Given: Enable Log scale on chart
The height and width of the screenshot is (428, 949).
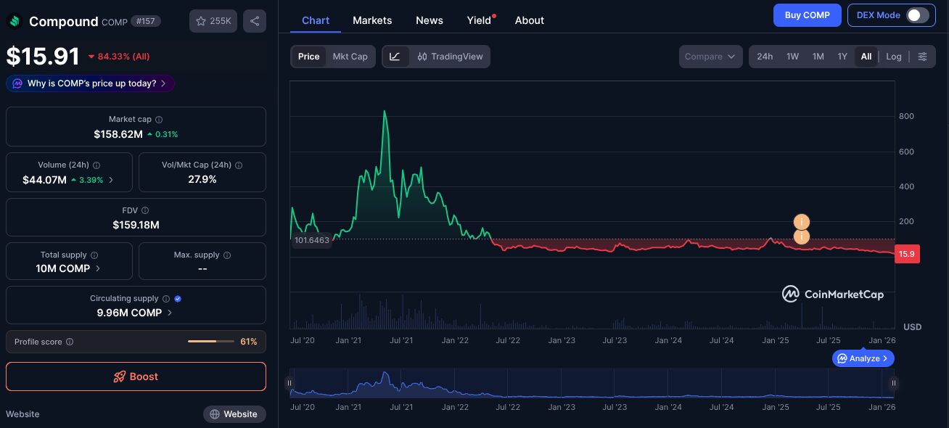Looking at the screenshot, I should (894, 57).
